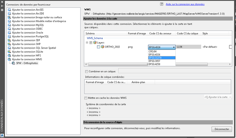Select Ajouter la connexion Oracle
236x138 pixels.
click(x=27, y=33)
